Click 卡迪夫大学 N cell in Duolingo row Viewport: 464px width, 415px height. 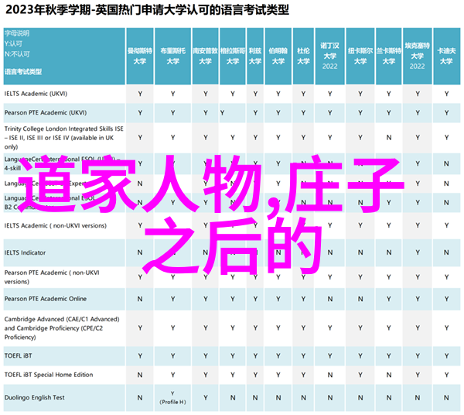click(x=446, y=397)
